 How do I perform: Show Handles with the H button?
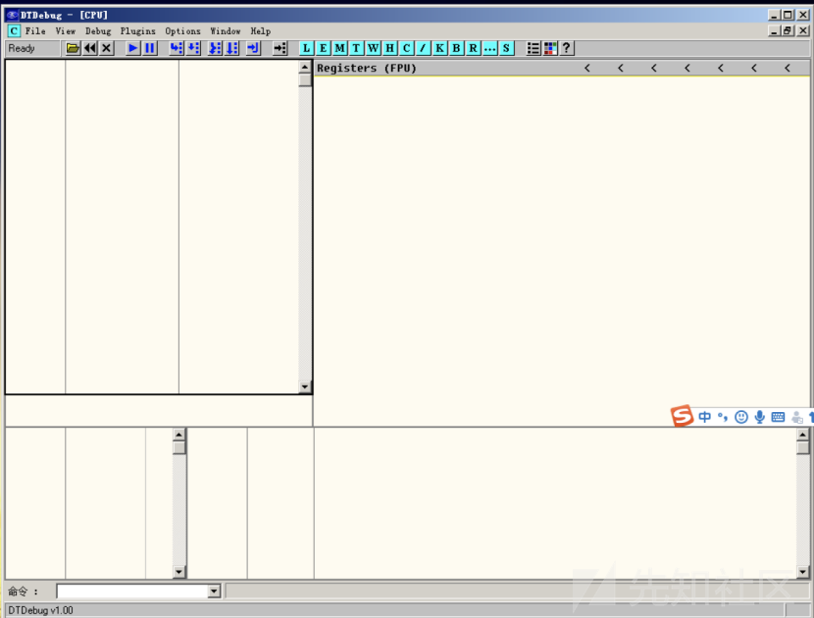(x=389, y=48)
